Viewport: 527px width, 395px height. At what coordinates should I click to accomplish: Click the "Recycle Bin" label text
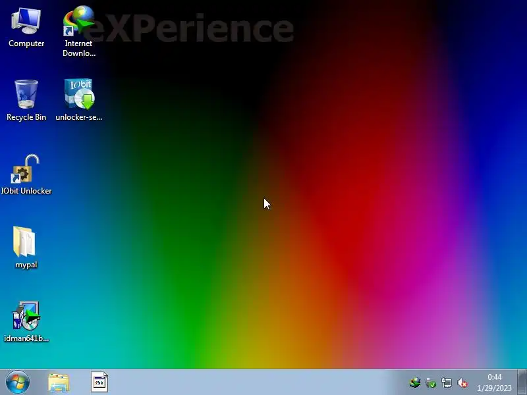(x=26, y=117)
